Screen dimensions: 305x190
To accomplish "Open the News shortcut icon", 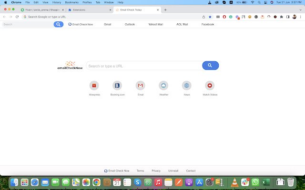I will click(x=187, y=85).
